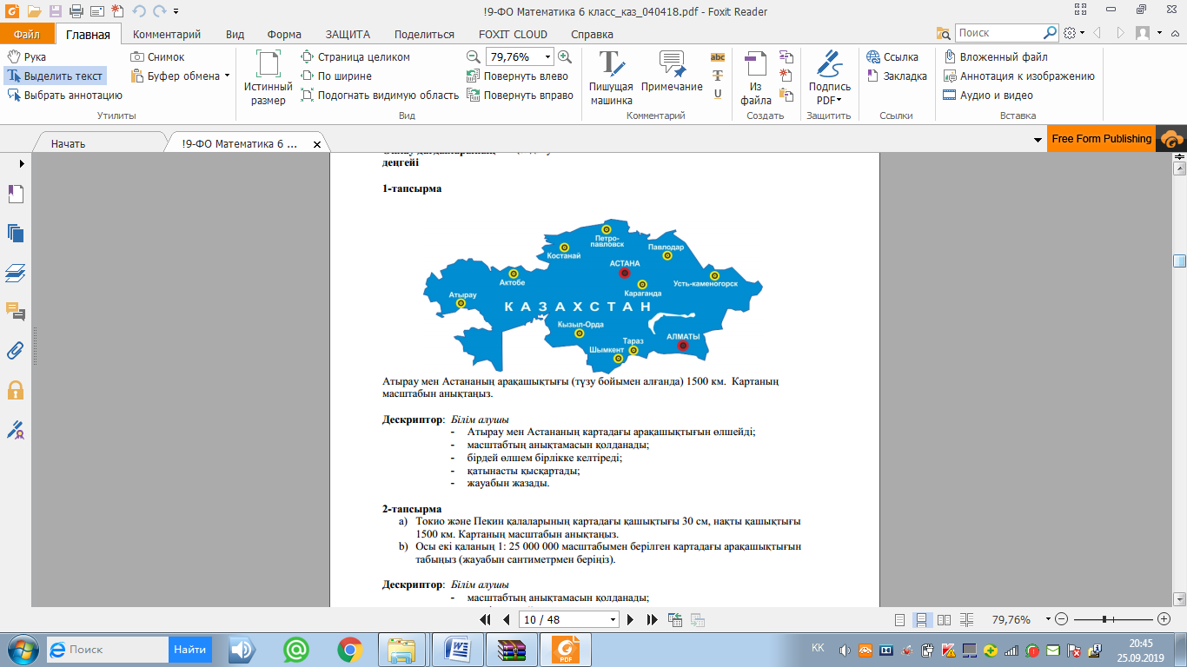Open the document tab list dropdown
This screenshot has width=1187, height=667.
pyautogui.click(x=1038, y=141)
